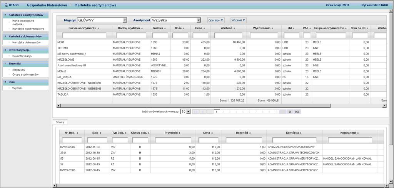Sort by Data column header
The image size is (394, 188).
coord(97,133)
